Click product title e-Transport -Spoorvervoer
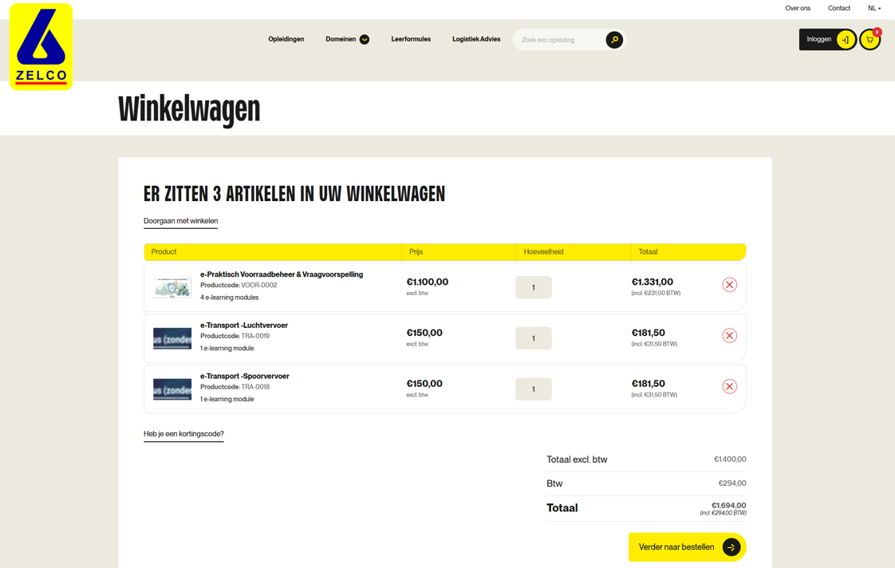This screenshot has width=895, height=568. (x=244, y=377)
